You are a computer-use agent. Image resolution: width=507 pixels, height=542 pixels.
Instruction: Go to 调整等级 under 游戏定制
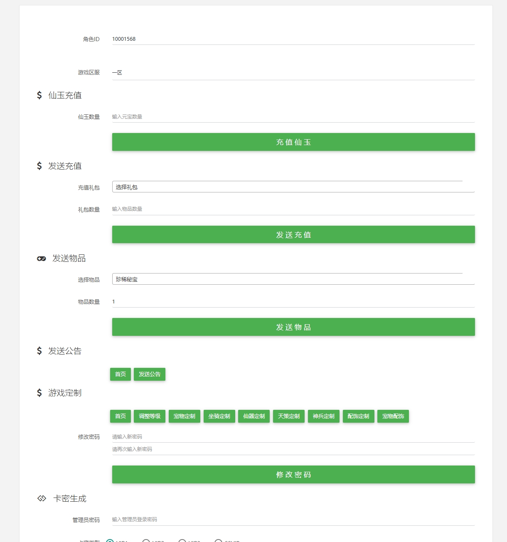[x=150, y=416]
